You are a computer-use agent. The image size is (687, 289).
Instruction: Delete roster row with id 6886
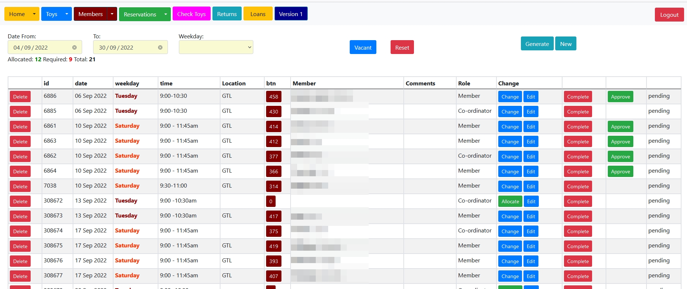pyautogui.click(x=20, y=97)
